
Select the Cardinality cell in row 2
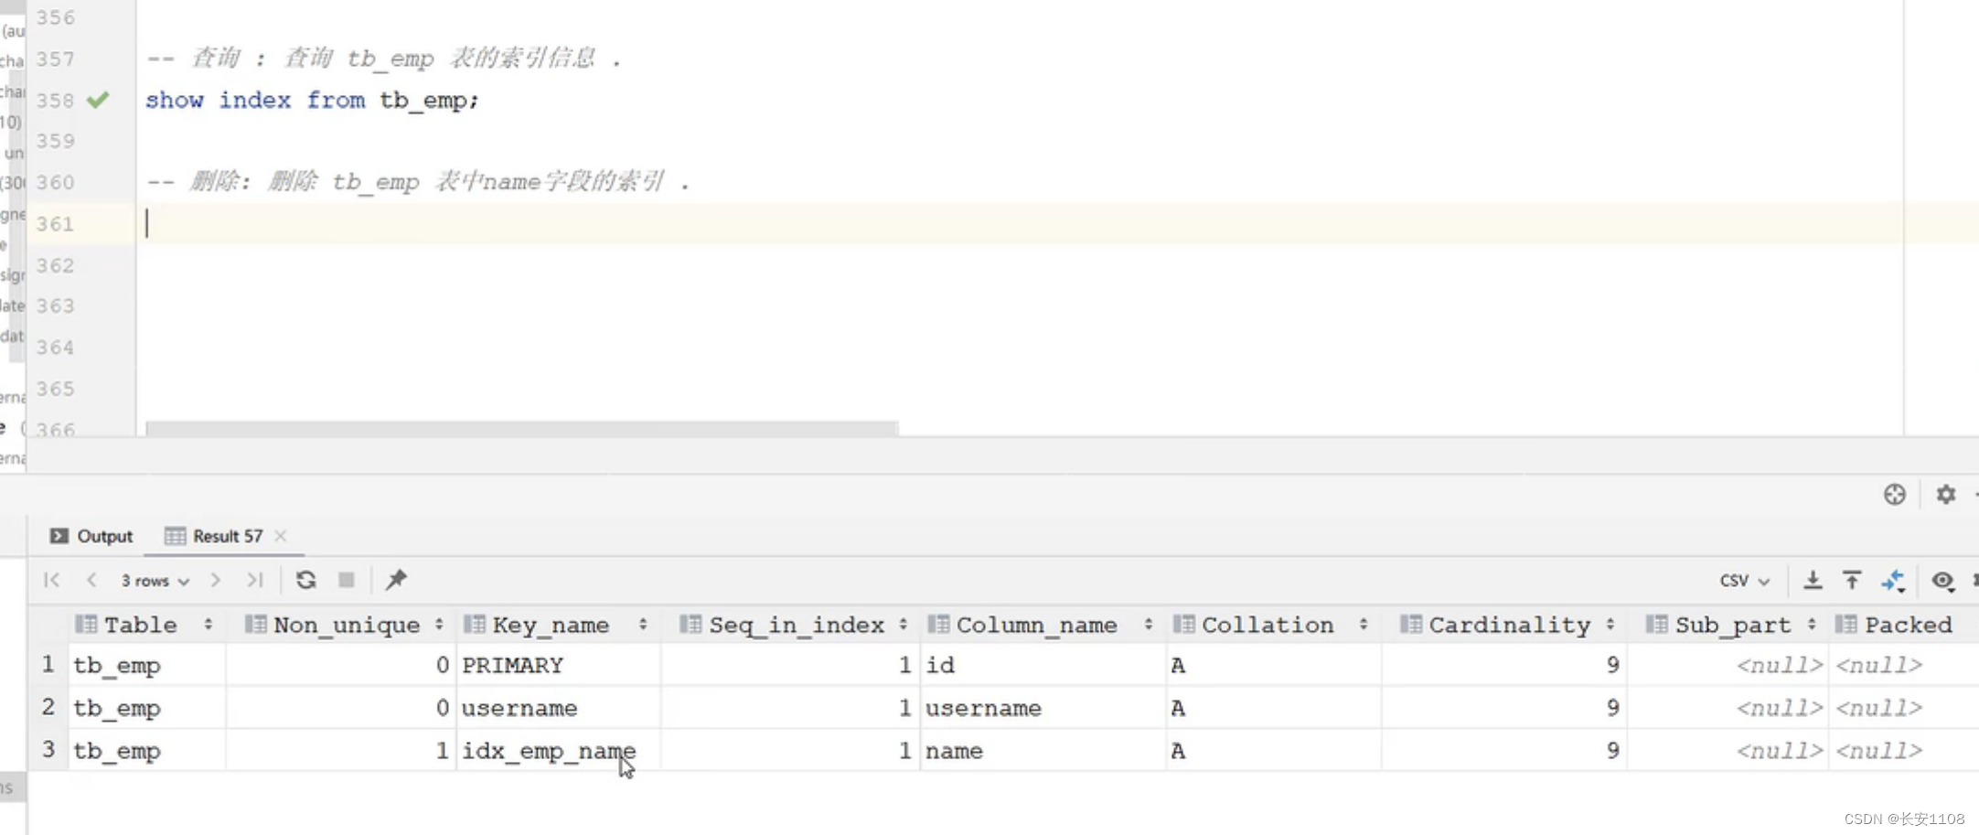click(x=1504, y=708)
